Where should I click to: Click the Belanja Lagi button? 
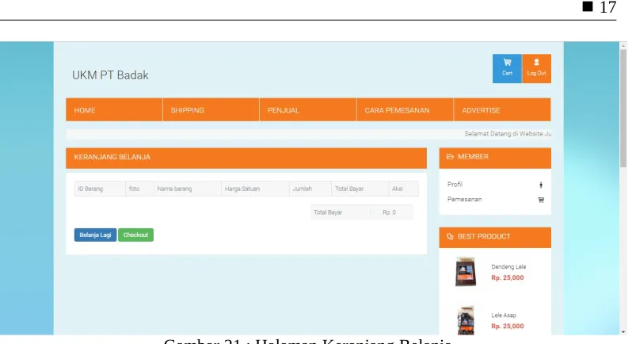[95, 235]
